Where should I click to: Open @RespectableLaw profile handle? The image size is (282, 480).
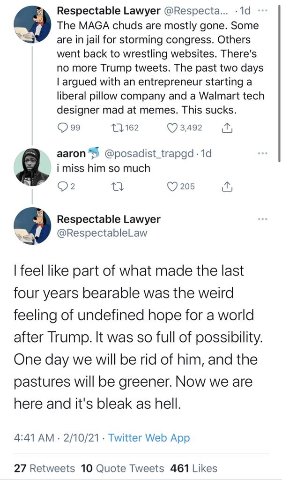tap(102, 233)
